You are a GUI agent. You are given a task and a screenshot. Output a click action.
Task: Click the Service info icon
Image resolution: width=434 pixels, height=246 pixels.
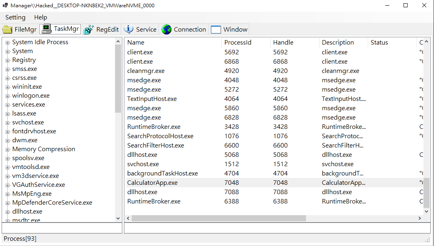(129, 29)
